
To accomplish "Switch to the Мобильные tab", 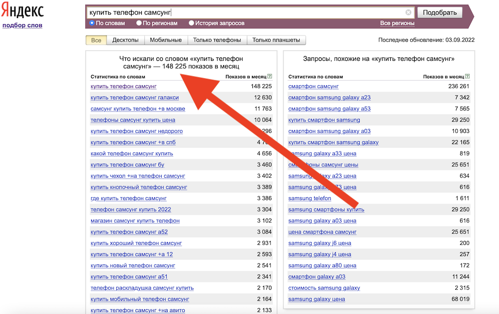I will (166, 40).
